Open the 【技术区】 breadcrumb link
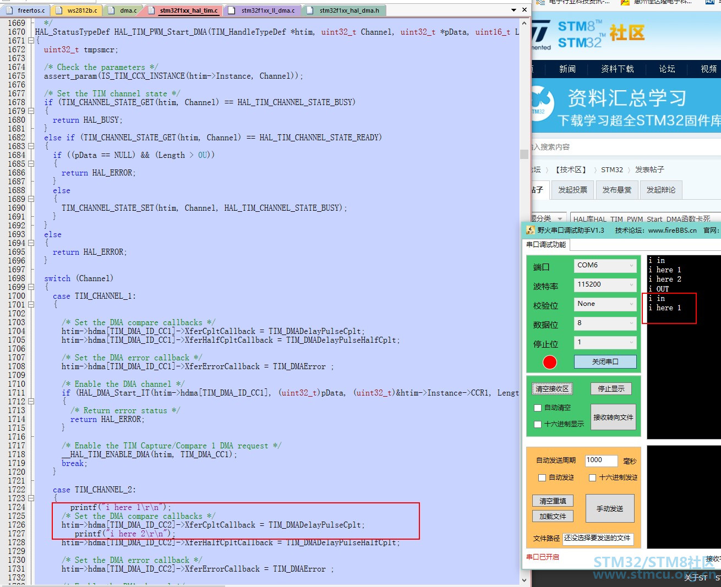The height and width of the screenshot is (587, 721). click(571, 169)
